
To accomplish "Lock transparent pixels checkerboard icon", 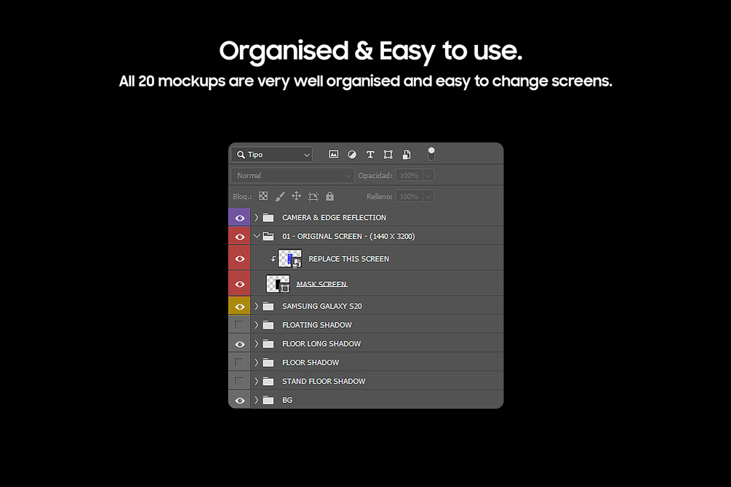I will coord(263,196).
